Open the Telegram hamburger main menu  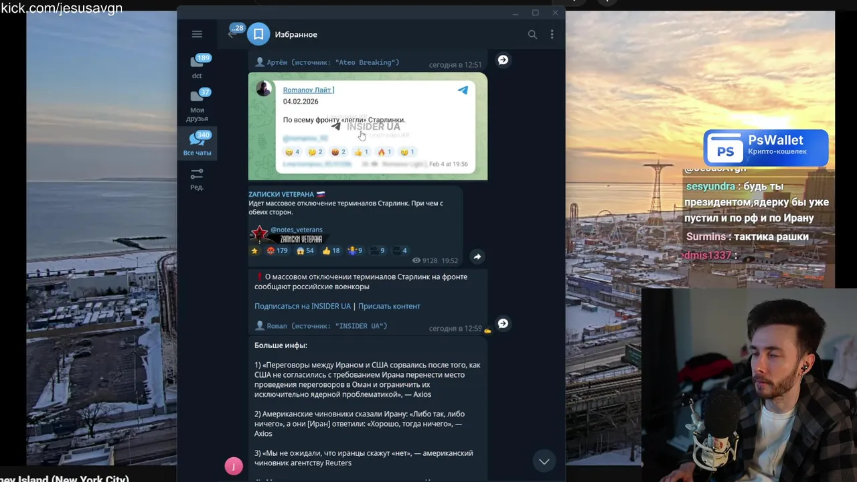coord(197,34)
